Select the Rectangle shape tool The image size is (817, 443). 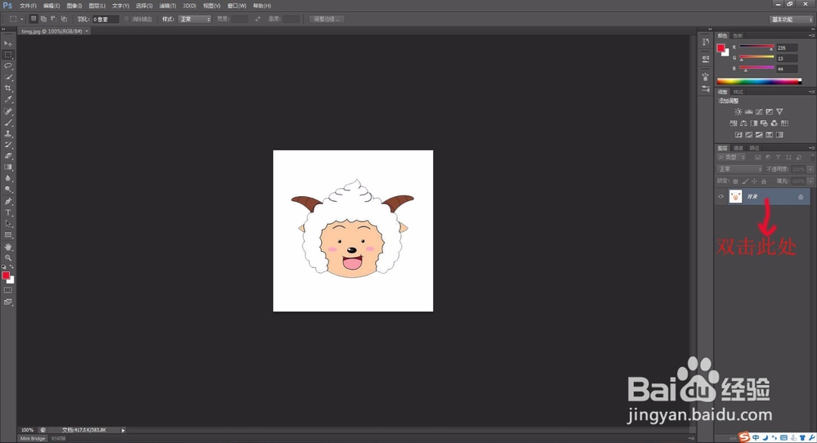tap(8, 235)
